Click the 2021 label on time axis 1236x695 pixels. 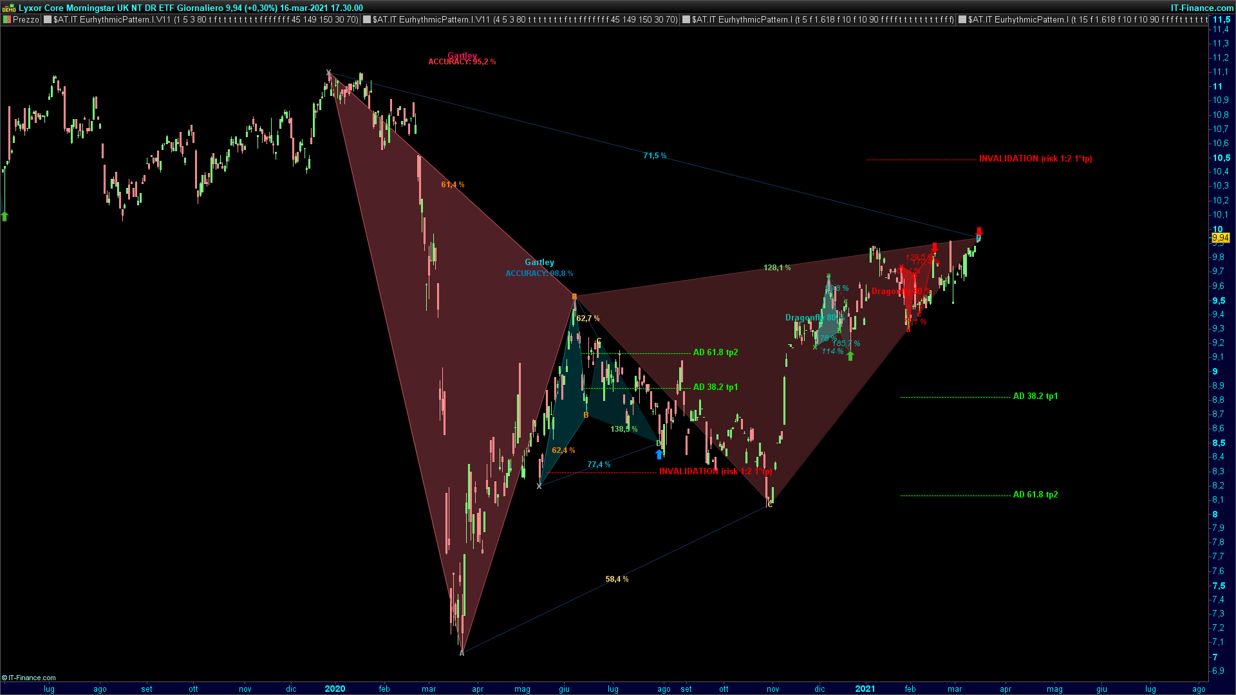(x=865, y=689)
